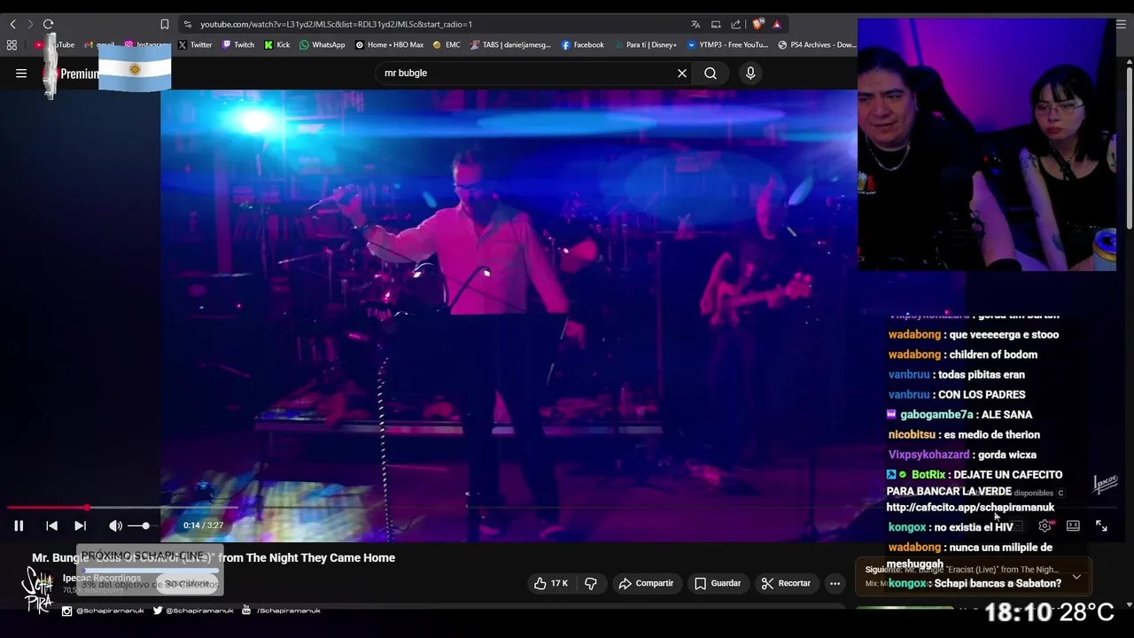Click the 17 K like count
1134x638 pixels.
(x=559, y=583)
